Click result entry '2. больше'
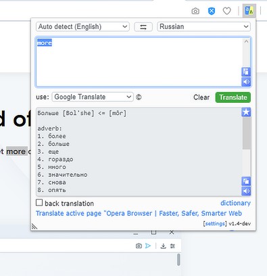Viewport: 267px width, 276px height. click(53, 144)
